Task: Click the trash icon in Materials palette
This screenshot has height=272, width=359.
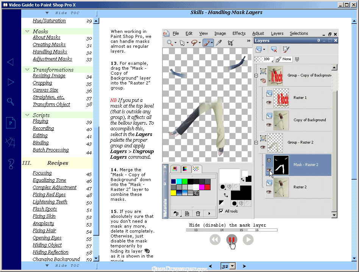Action: [198, 214]
